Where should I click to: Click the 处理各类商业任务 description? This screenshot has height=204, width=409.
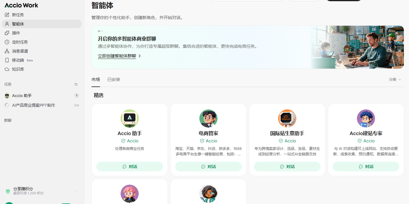click(130, 149)
